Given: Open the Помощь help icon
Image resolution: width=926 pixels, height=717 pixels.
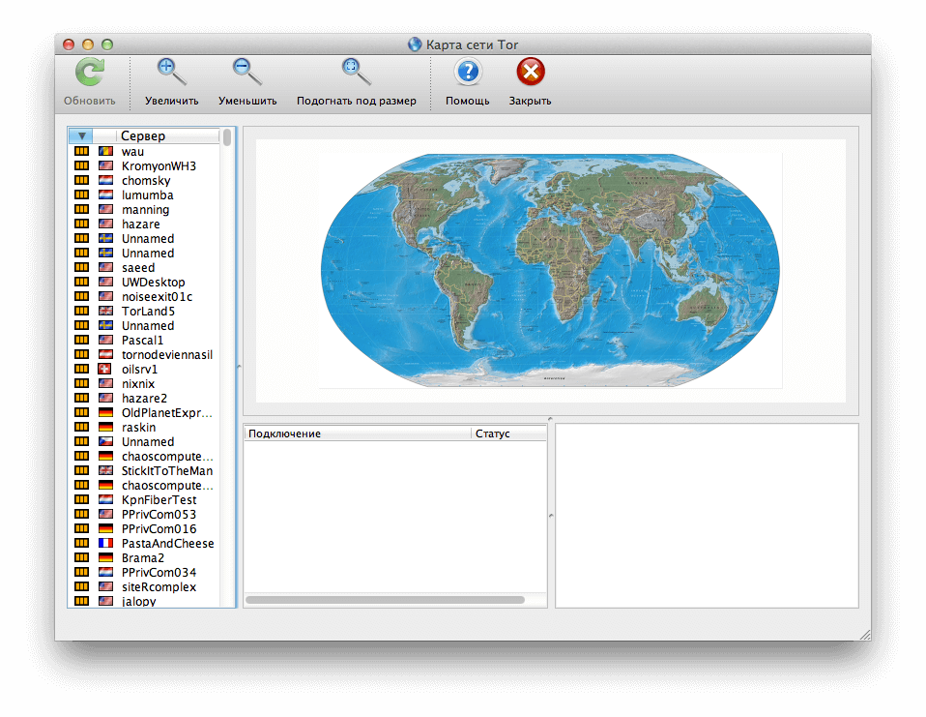Looking at the screenshot, I should (468, 73).
